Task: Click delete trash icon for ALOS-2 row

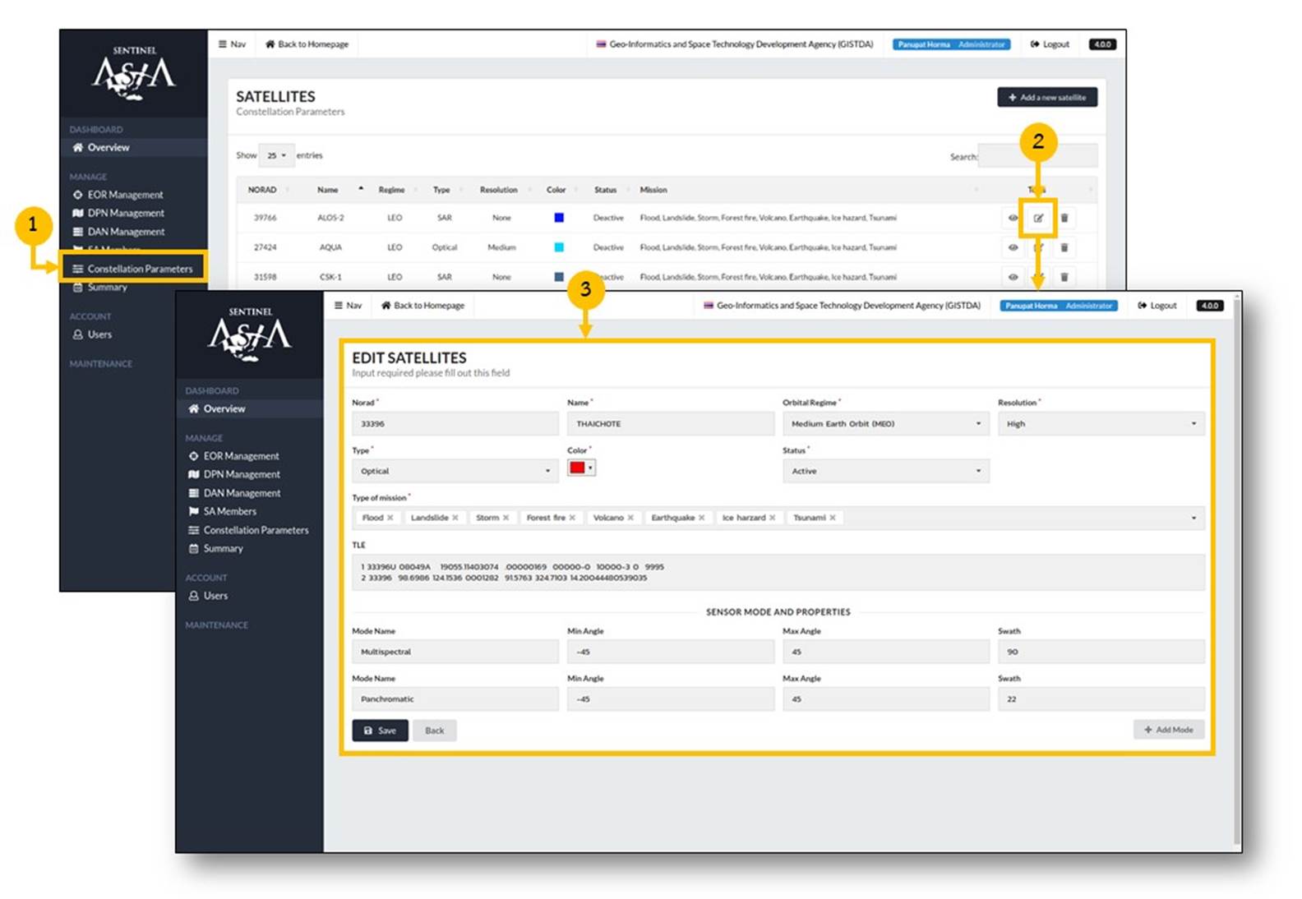Action: (x=1064, y=218)
